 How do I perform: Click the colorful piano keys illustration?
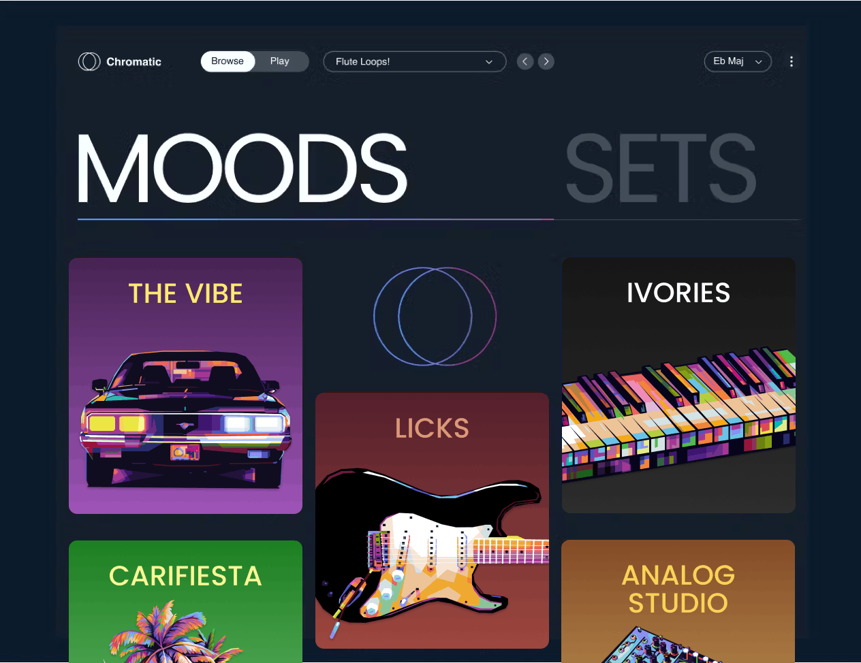coord(678,415)
